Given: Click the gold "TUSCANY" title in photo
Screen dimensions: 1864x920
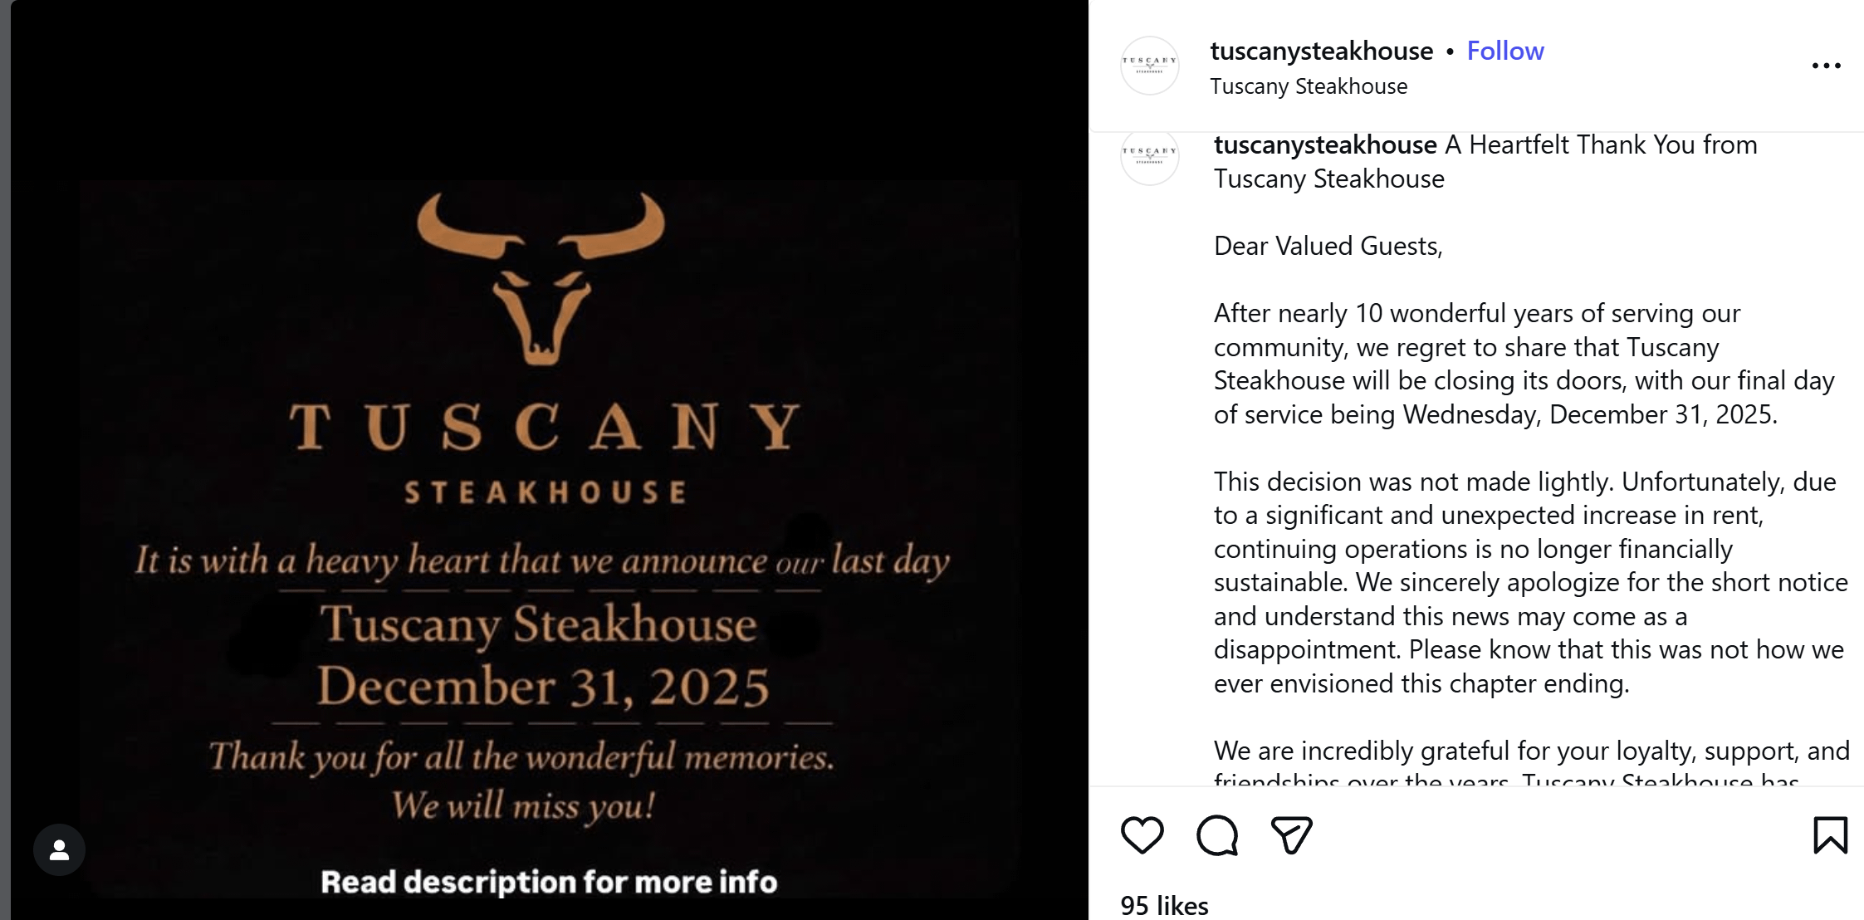Looking at the screenshot, I should click(545, 427).
